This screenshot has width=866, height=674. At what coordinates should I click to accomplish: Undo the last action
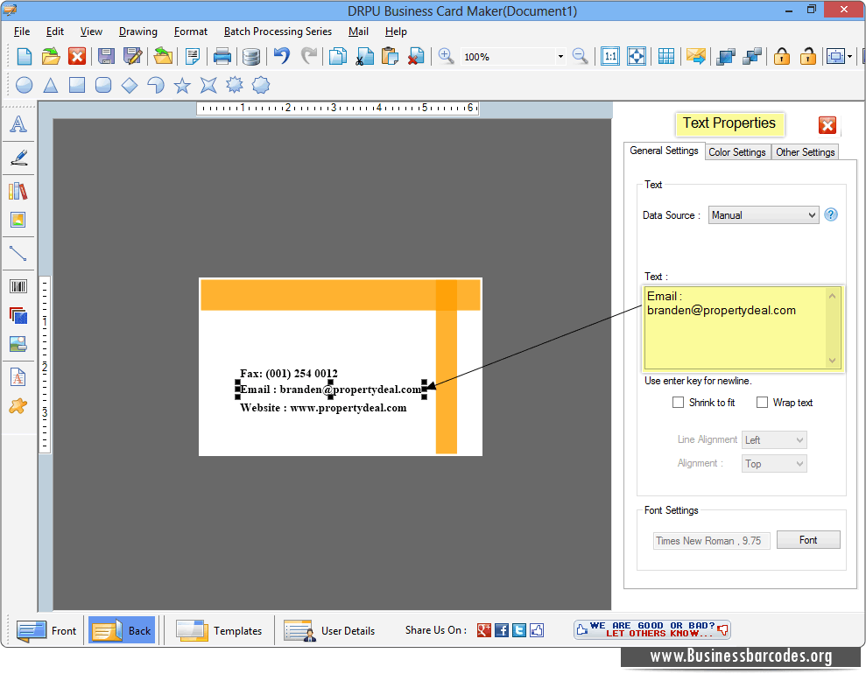[282, 56]
